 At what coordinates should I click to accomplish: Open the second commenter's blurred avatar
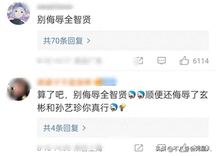[19, 89]
